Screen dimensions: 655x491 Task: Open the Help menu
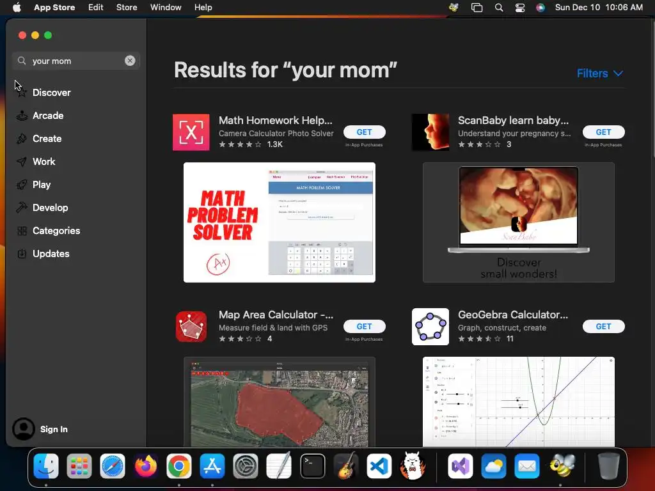tap(203, 8)
